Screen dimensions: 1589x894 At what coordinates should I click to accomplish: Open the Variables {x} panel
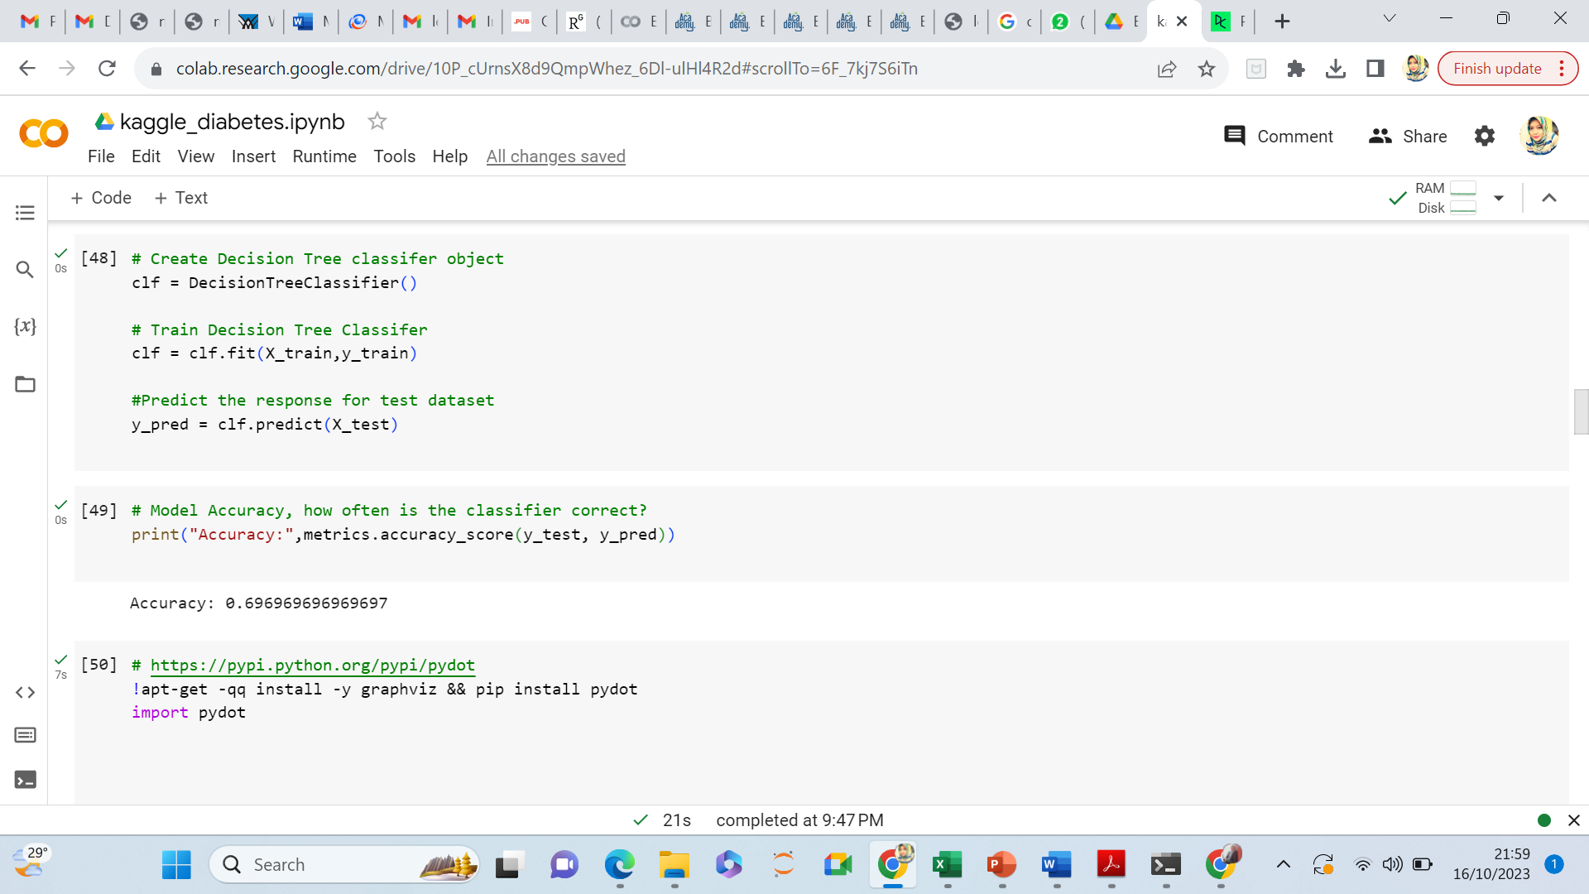pyautogui.click(x=25, y=326)
